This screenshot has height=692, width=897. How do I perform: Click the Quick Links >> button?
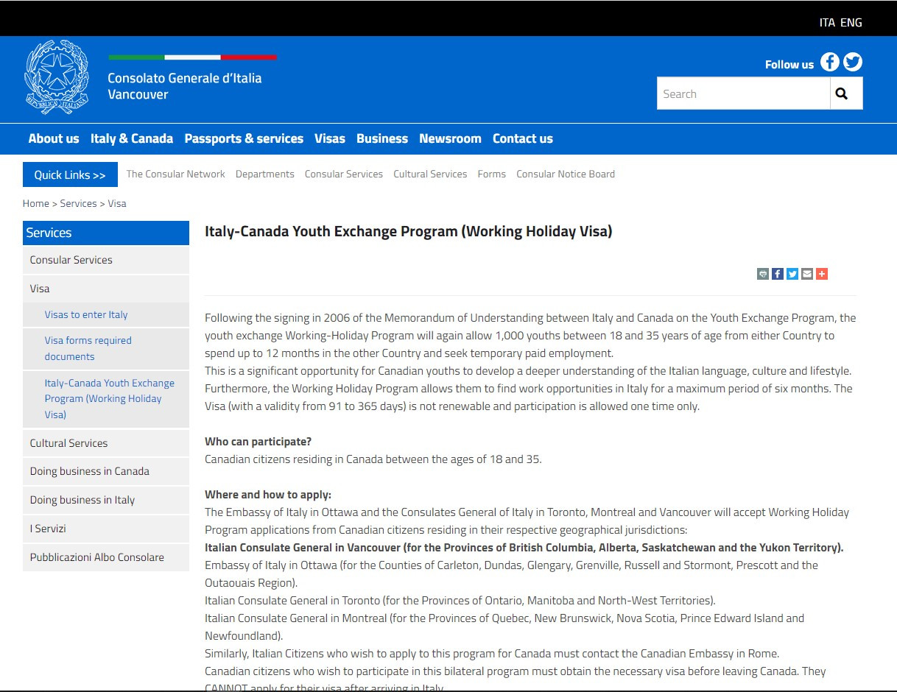[70, 174]
